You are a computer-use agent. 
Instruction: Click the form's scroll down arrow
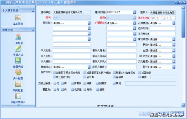(x=183, y=105)
